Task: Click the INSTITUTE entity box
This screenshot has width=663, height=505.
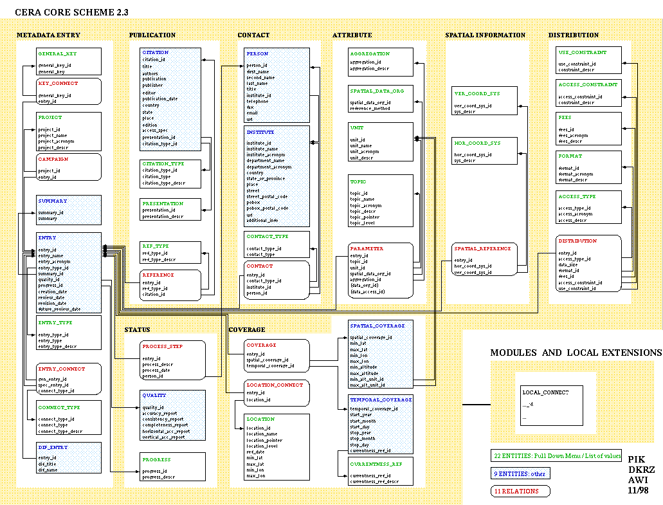Action: (x=277, y=176)
